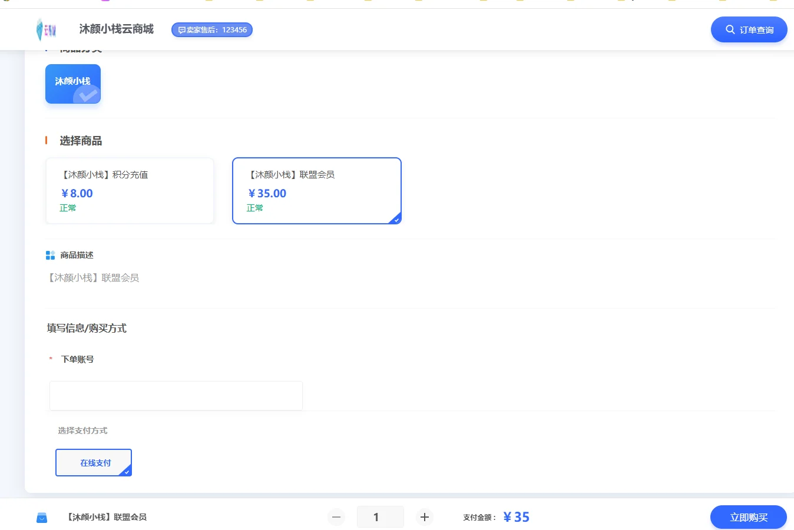Click the store logo icon in header
The width and height of the screenshot is (794, 530).
click(46, 29)
